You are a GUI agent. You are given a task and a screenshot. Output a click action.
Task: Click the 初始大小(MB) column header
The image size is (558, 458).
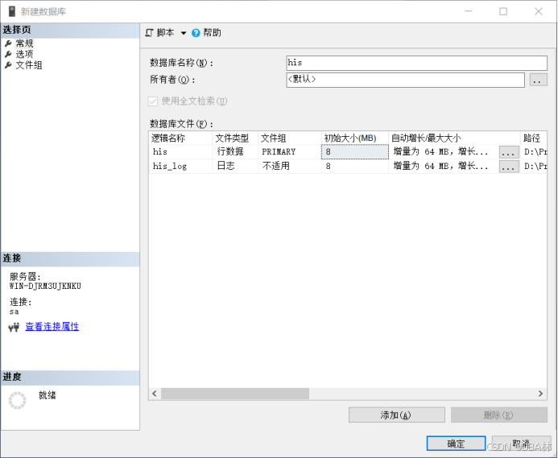click(x=355, y=138)
